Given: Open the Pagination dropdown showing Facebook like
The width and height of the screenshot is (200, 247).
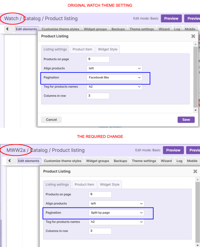Looking at the screenshot, I should [114, 77].
